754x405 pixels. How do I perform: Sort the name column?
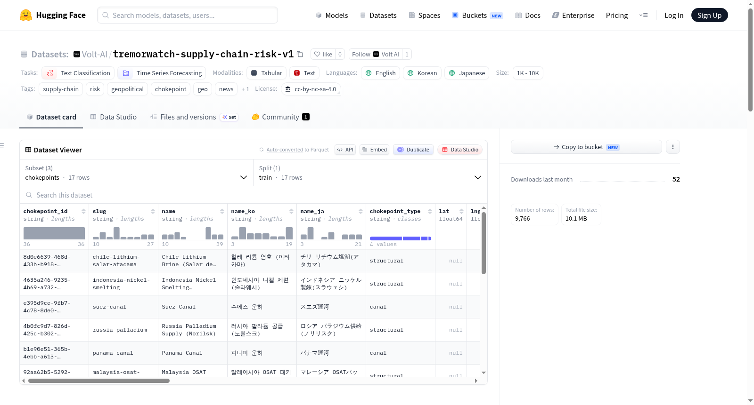[222, 211]
